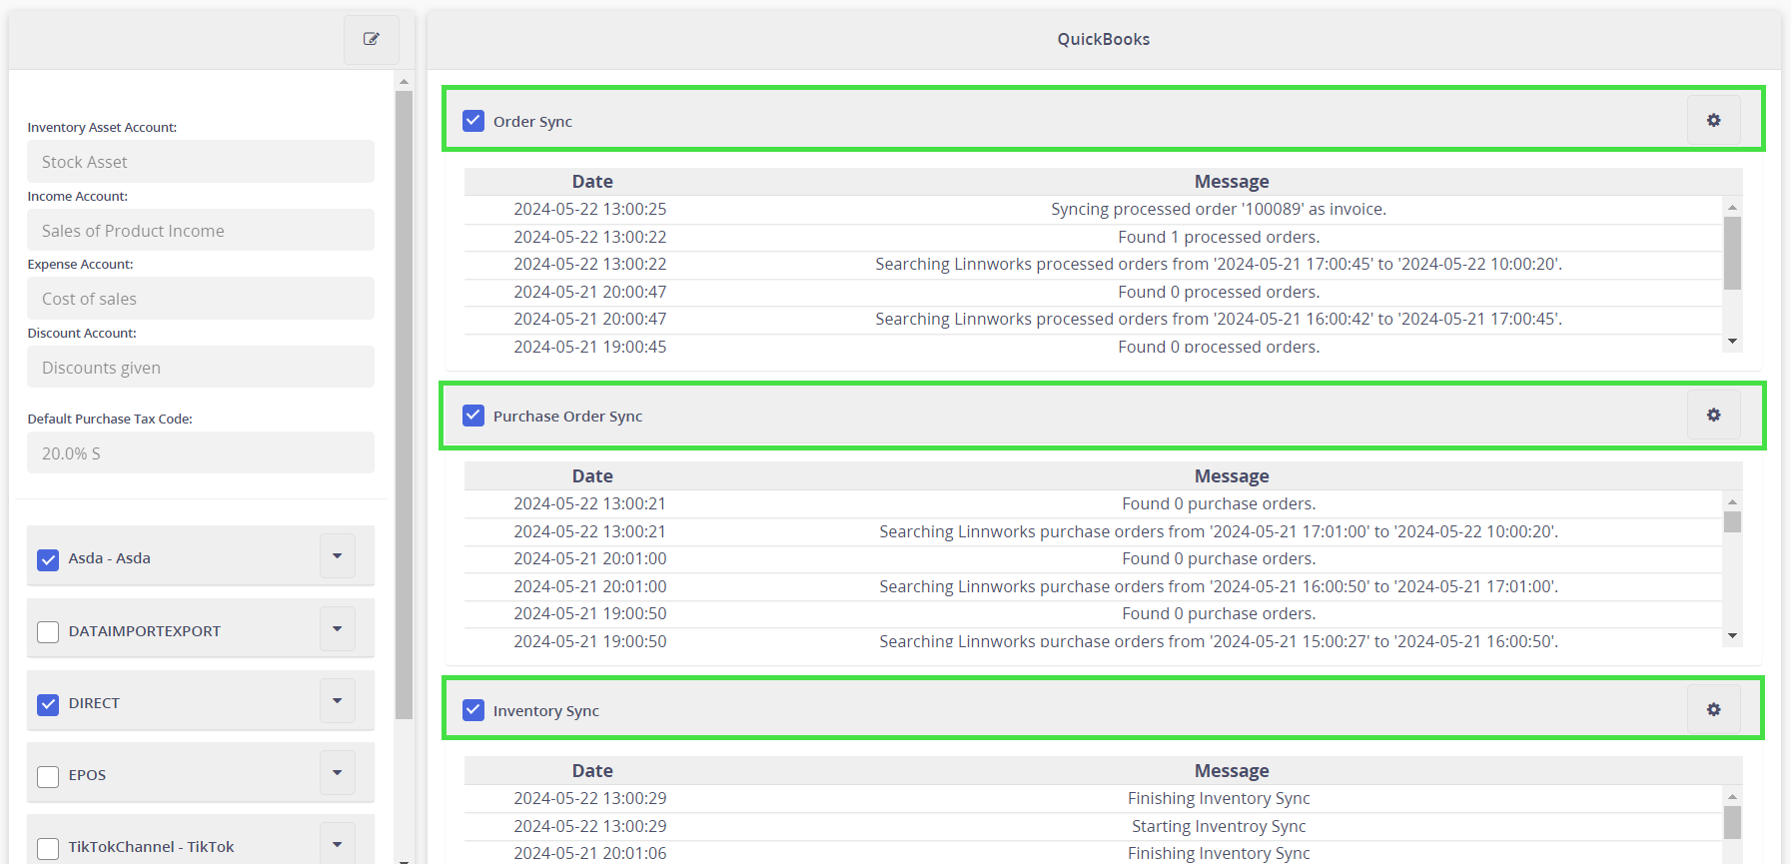The width and height of the screenshot is (1791, 864).
Task: Click the Inventory Asset Account field
Action: point(201,162)
